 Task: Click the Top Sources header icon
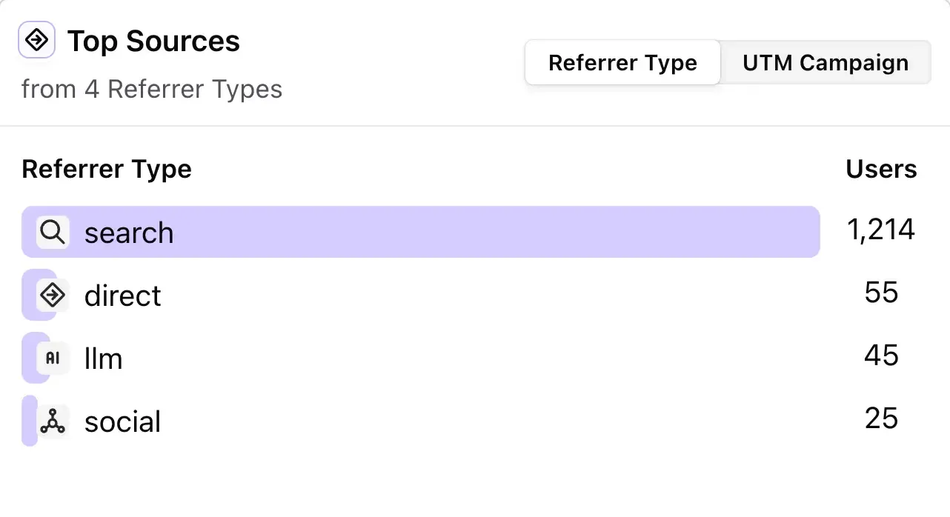click(x=36, y=40)
